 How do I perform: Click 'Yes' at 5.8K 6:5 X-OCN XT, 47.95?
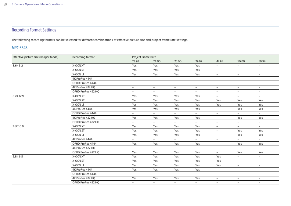pos(219,157)
